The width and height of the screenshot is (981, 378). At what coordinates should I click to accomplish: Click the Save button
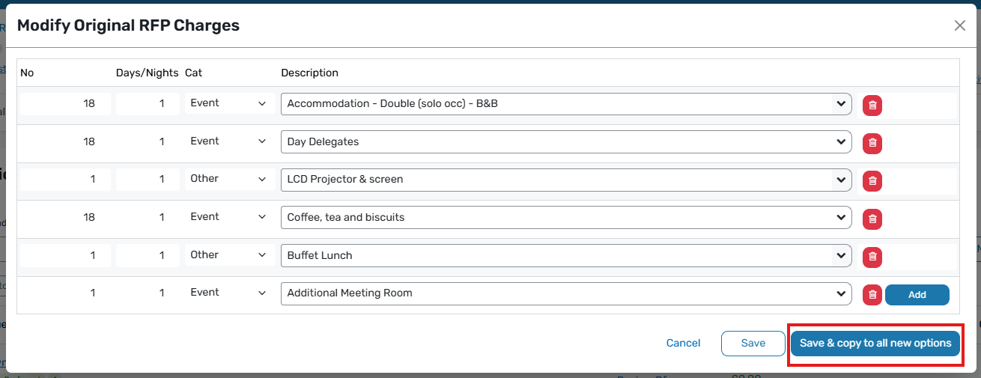(753, 343)
